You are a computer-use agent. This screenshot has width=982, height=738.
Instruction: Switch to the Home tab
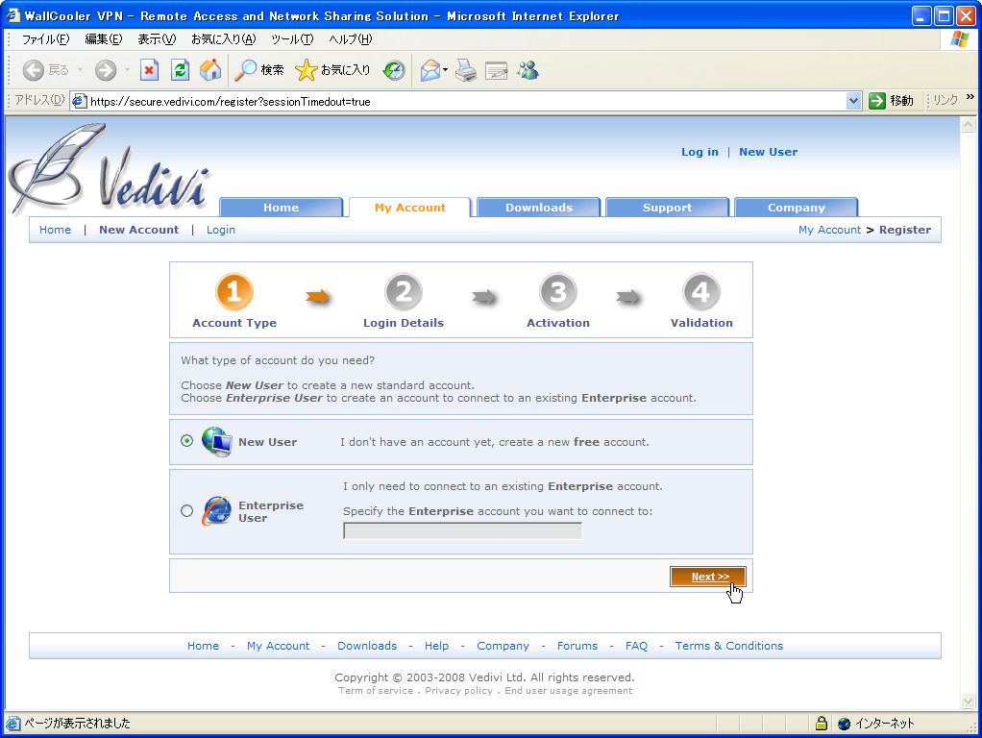[x=282, y=208]
